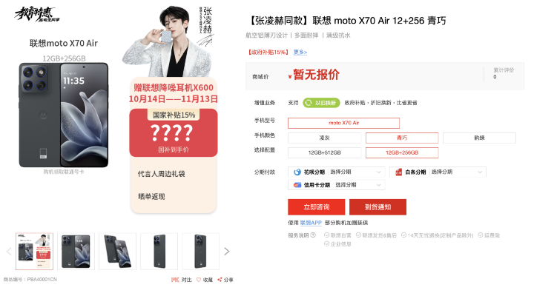Open the 联想APP link

tap(311, 223)
